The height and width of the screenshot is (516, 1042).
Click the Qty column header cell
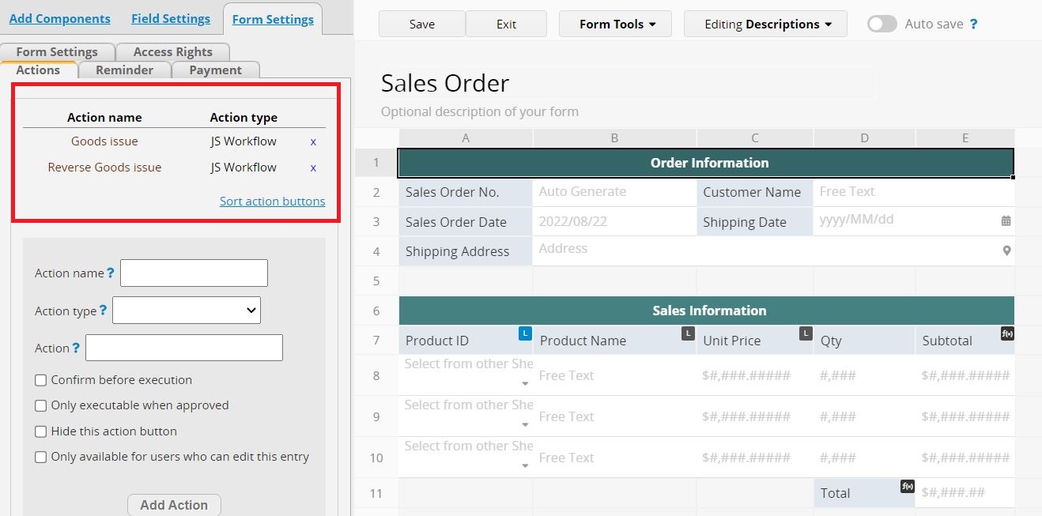864,341
